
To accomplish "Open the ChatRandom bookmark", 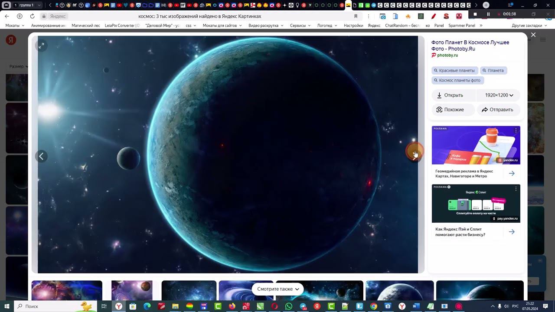I will pyautogui.click(x=402, y=26).
